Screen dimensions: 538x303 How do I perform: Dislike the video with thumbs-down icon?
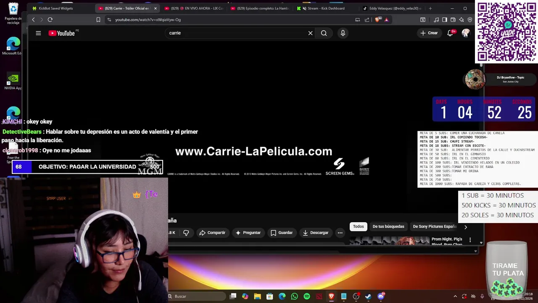[186, 233]
